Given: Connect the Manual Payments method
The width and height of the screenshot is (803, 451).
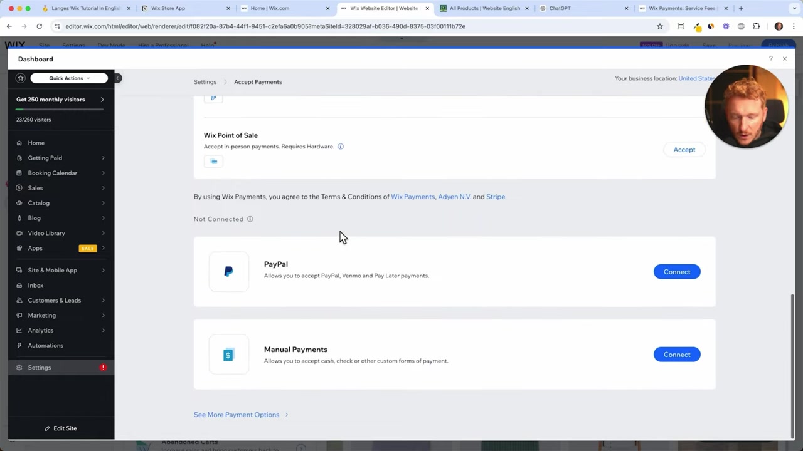Looking at the screenshot, I should point(677,355).
